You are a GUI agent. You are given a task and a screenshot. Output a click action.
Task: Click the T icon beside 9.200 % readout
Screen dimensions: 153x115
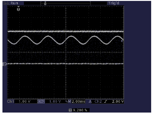tap(70, 110)
